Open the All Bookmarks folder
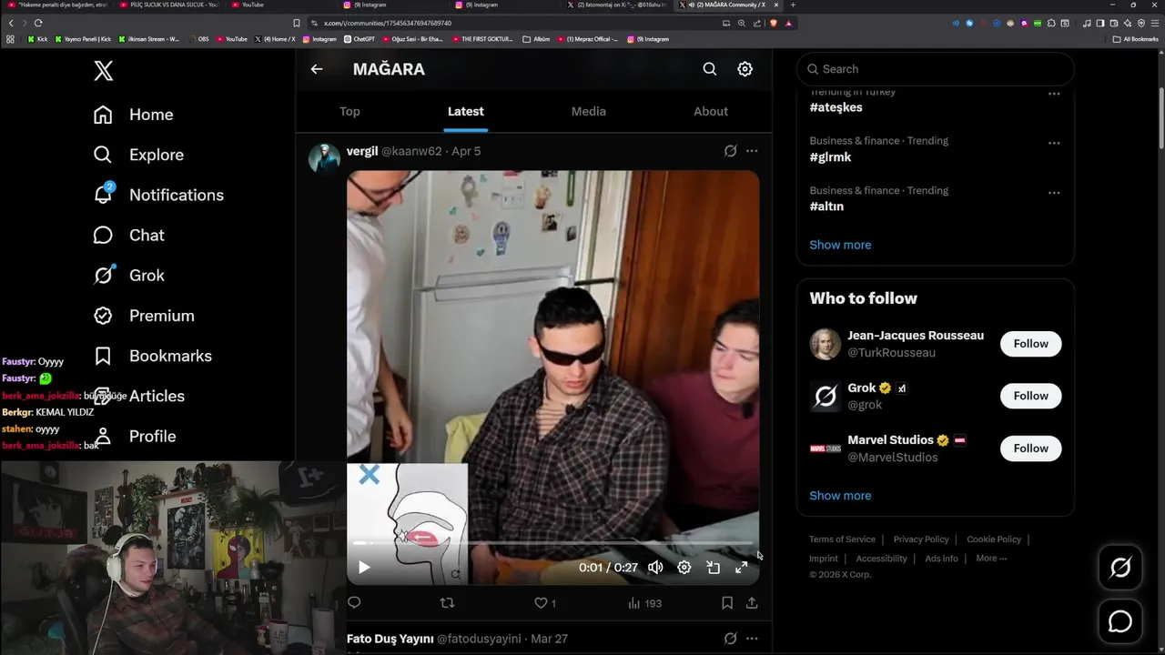Viewport: 1165px width, 655px height. pos(1136,39)
